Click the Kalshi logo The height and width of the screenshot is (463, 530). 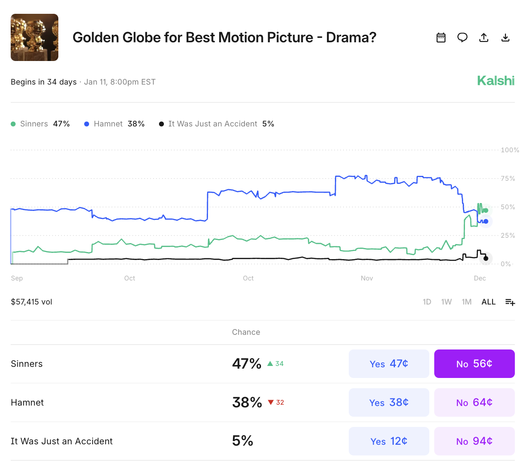coord(495,81)
